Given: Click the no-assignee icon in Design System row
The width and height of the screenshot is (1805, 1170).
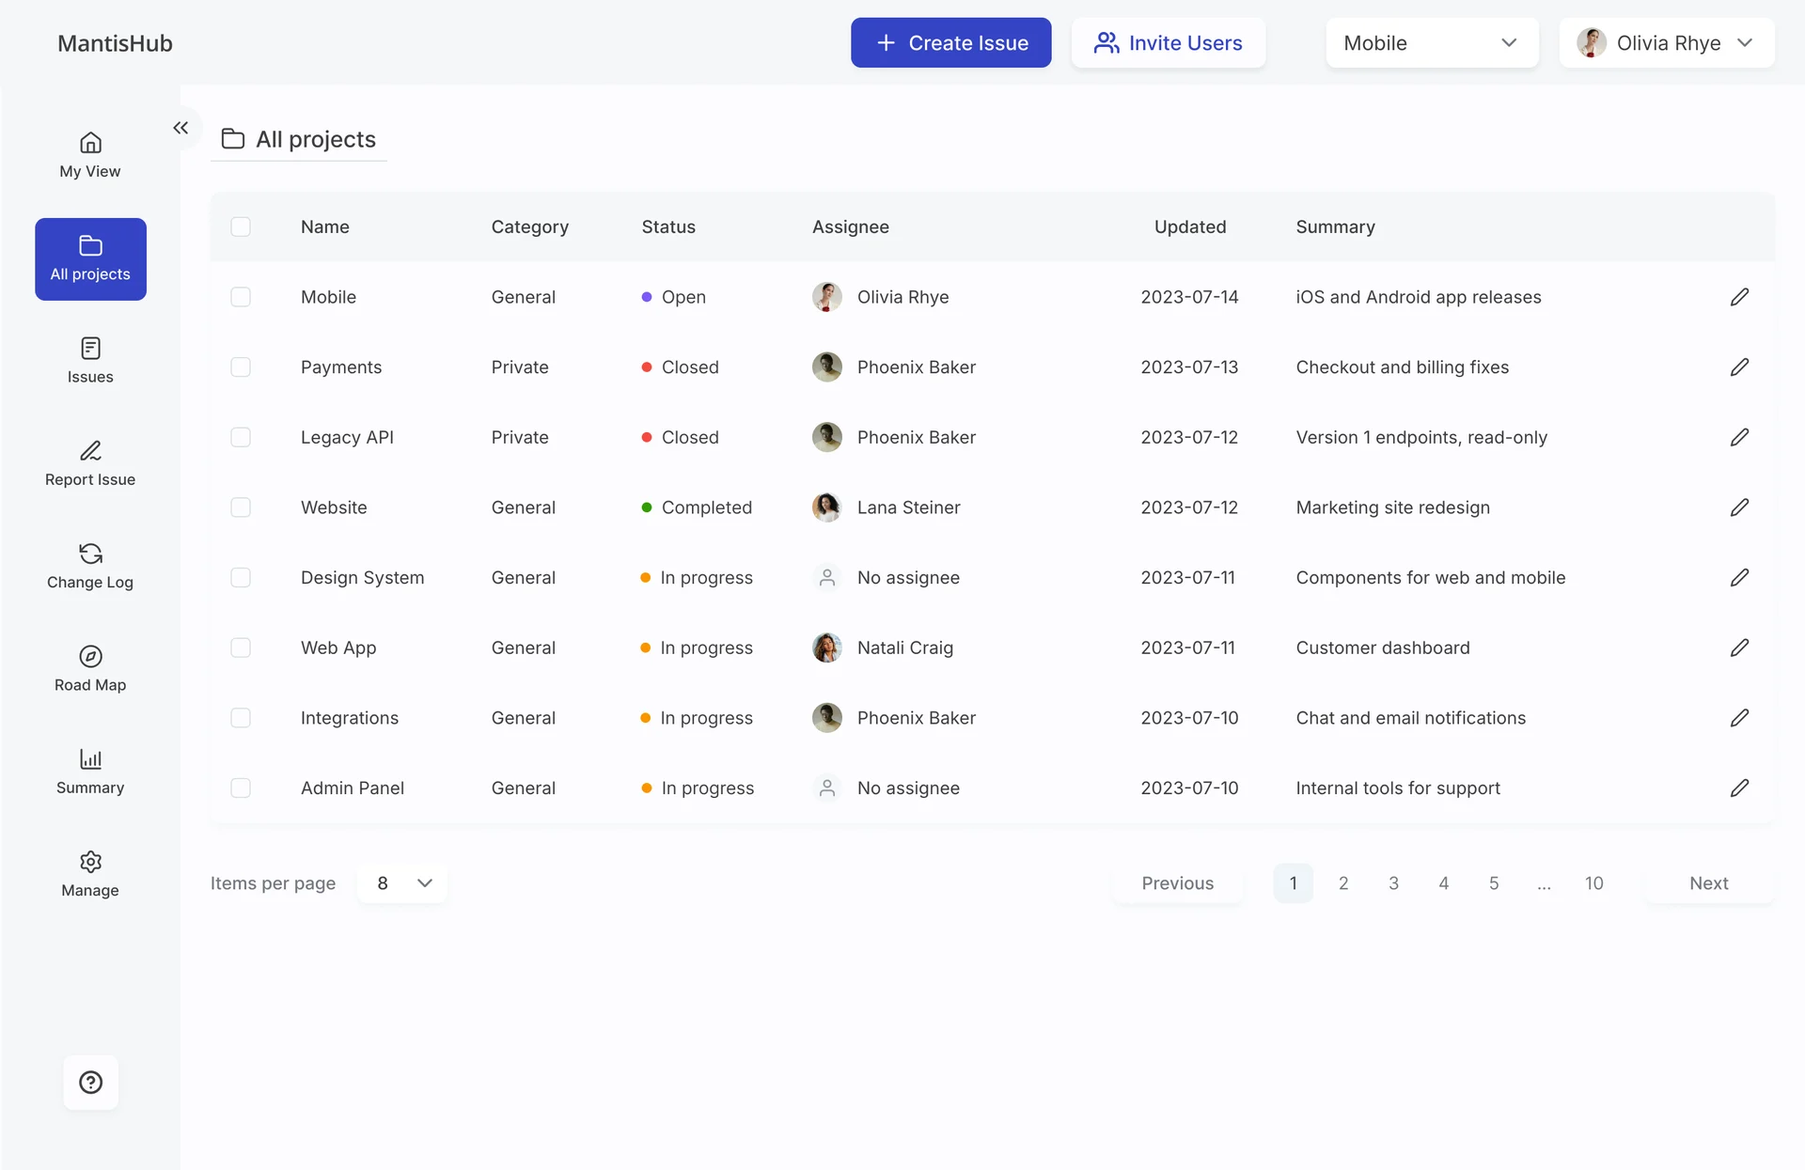Looking at the screenshot, I should pyautogui.click(x=826, y=578).
